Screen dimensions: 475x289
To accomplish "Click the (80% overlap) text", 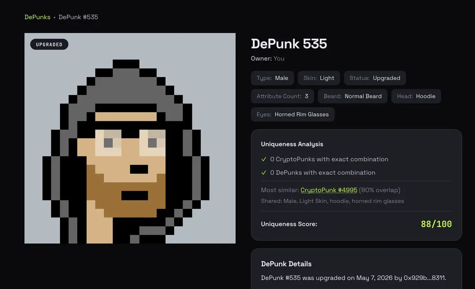I will pyautogui.click(x=380, y=190).
